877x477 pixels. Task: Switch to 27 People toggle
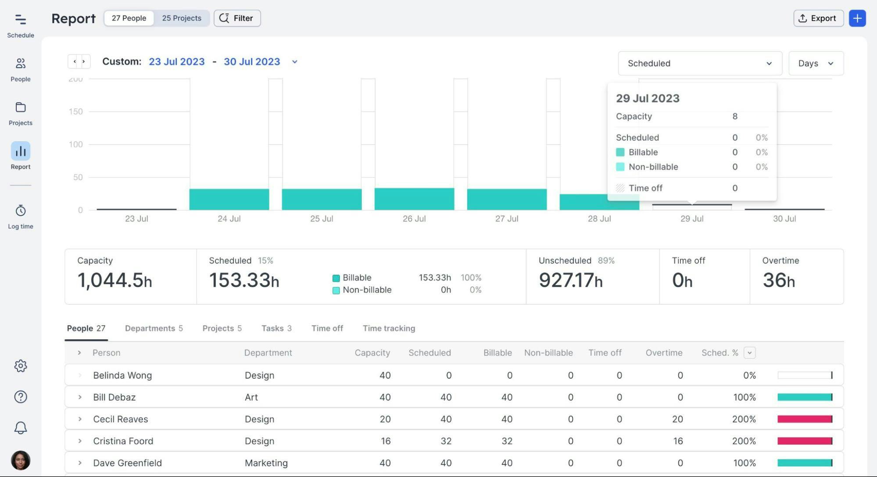(129, 18)
